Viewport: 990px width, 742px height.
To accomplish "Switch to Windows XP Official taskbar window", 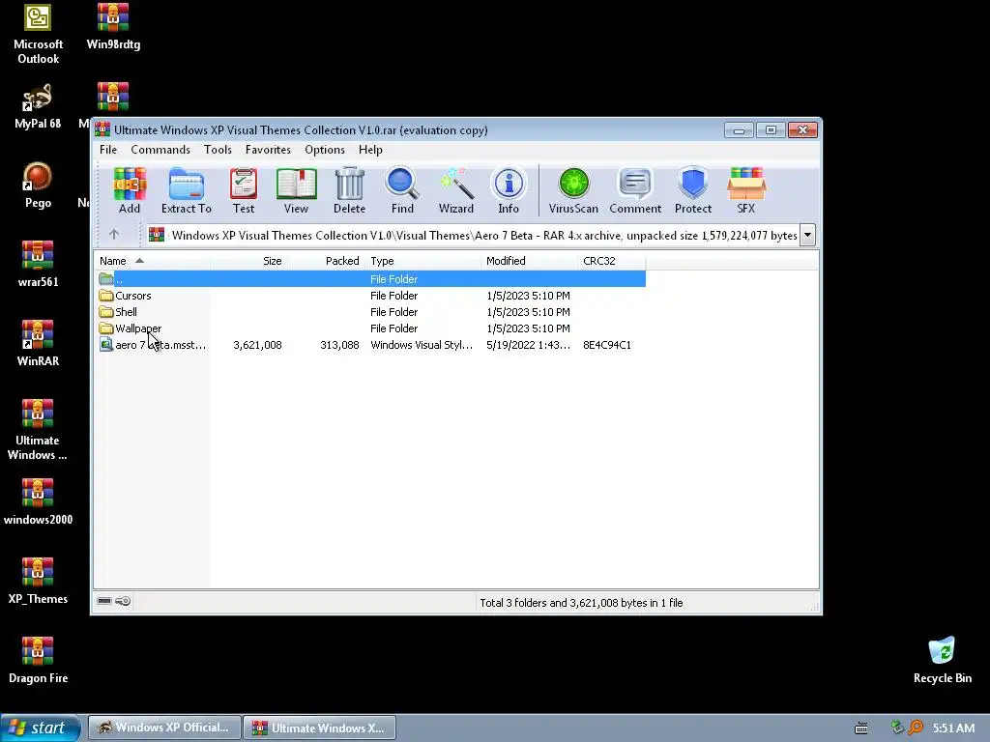I will (x=164, y=728).
